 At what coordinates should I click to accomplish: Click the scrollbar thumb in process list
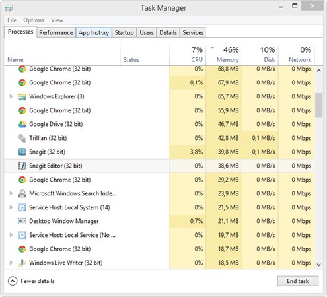click(318, 106)
